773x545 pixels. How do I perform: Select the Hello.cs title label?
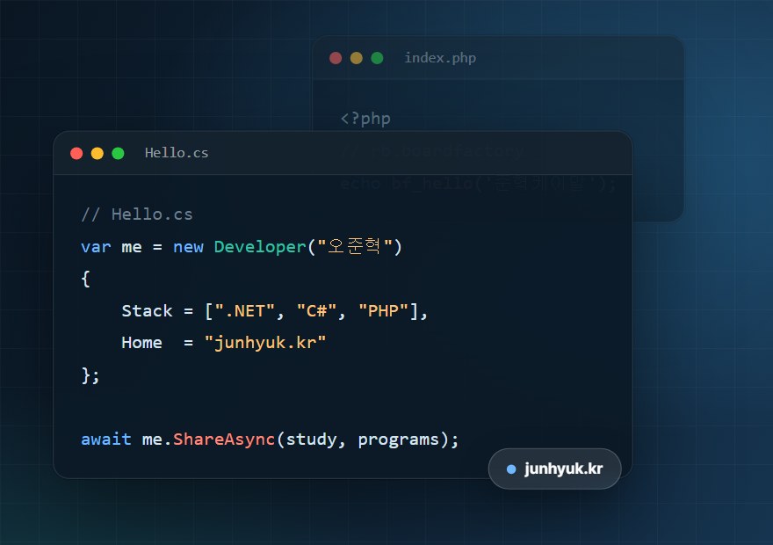pyautogui.click(x=177, y=153)
